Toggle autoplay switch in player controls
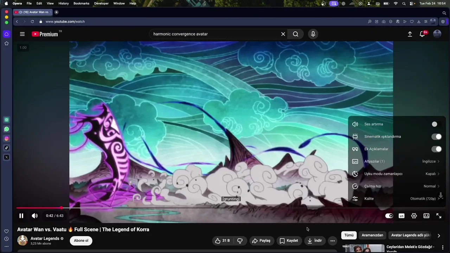Viewport: 450px width, 253px height. (389, 216)
